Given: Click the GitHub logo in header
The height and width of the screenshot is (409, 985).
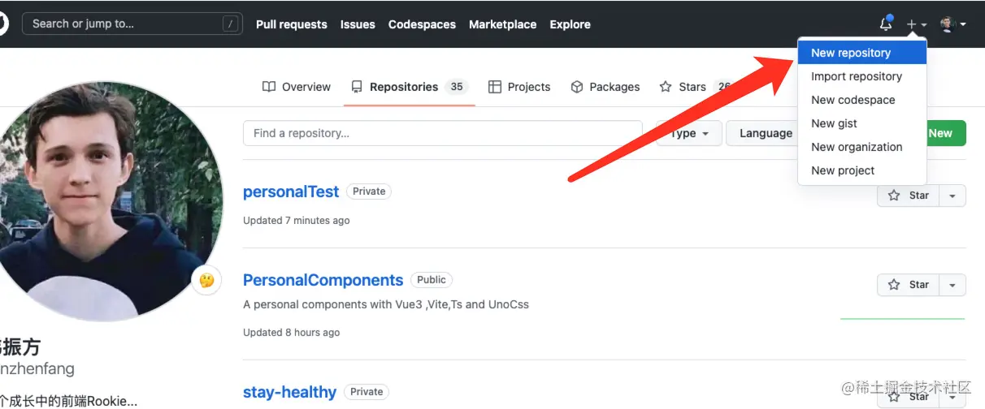Looking at the screenshot, I should 2,24.
